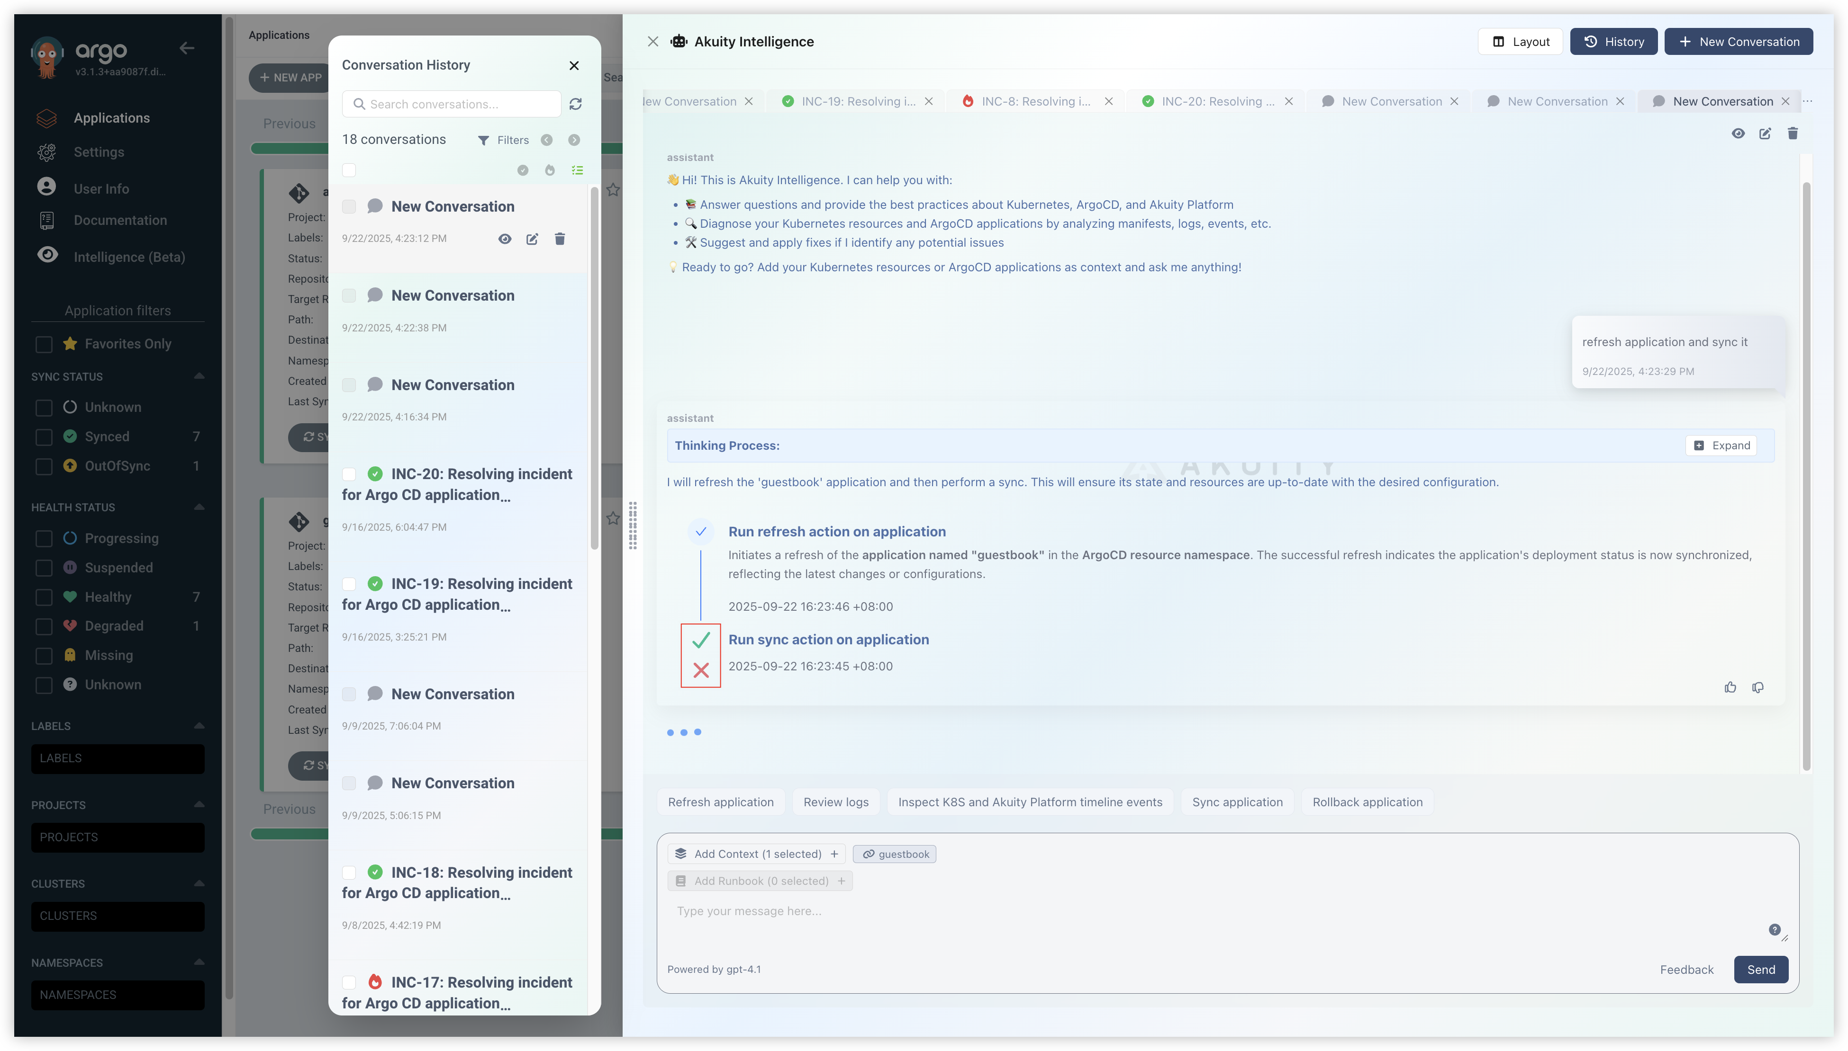Image resolution: width=1848 pixels, height=1051 pixels.
Task: Enable the OutOfSync sync status filter
Action: pos(44,466)
